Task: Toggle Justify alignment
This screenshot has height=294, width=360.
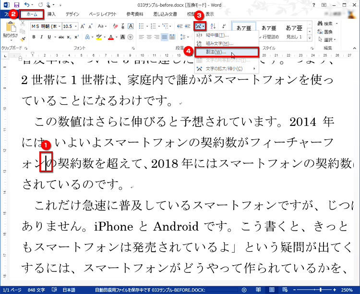Action: click(x=164, y=37)
